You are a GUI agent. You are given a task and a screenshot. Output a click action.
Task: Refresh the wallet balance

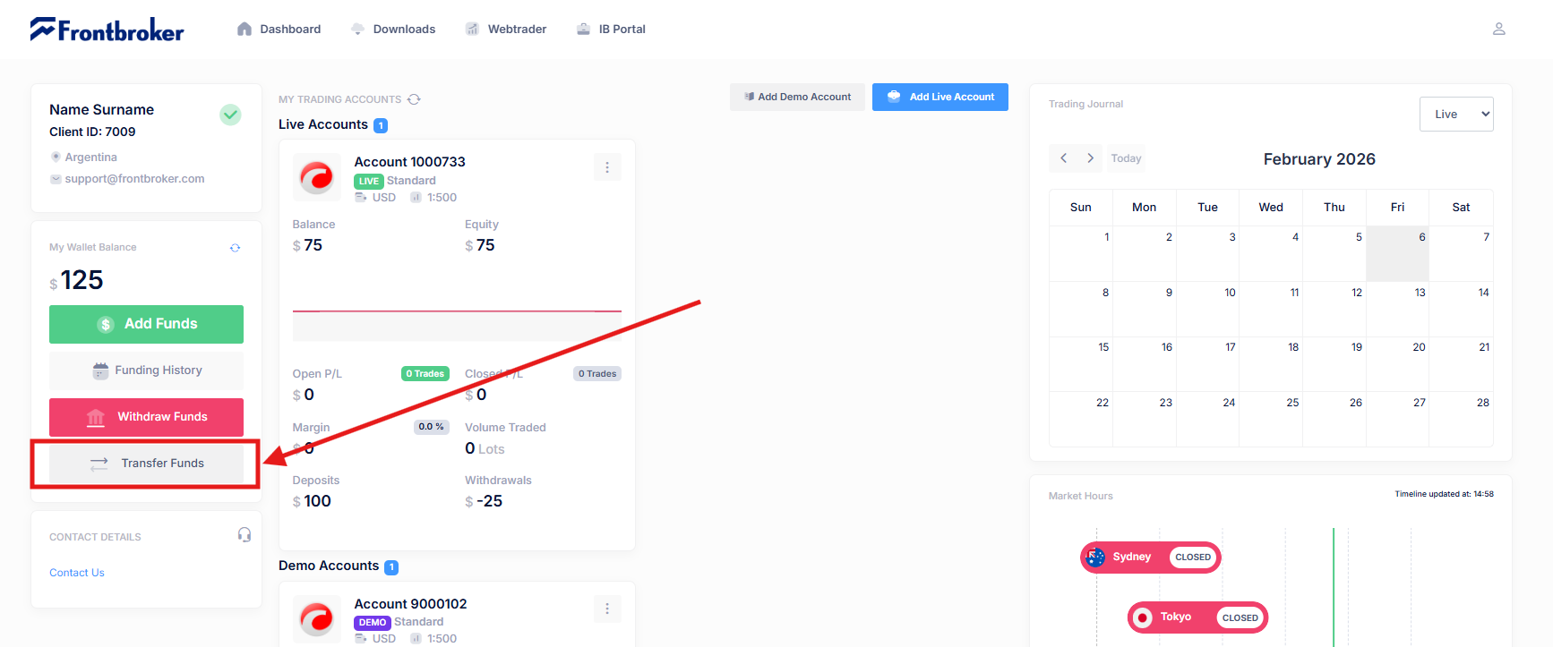tap(235, 248)
